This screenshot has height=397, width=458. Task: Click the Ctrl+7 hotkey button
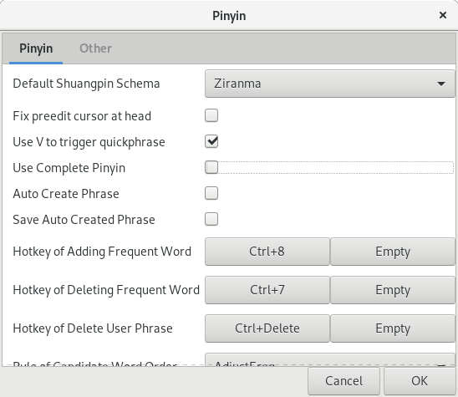(x=267, y=290)
